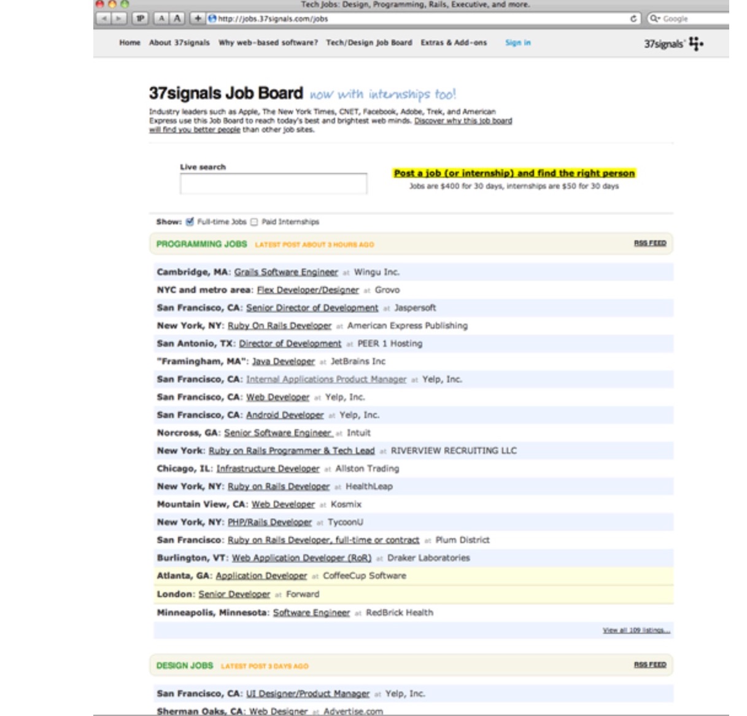
Task: Open Ruby On Rails Developer at American Express
Action: click(x=279, y=326)
